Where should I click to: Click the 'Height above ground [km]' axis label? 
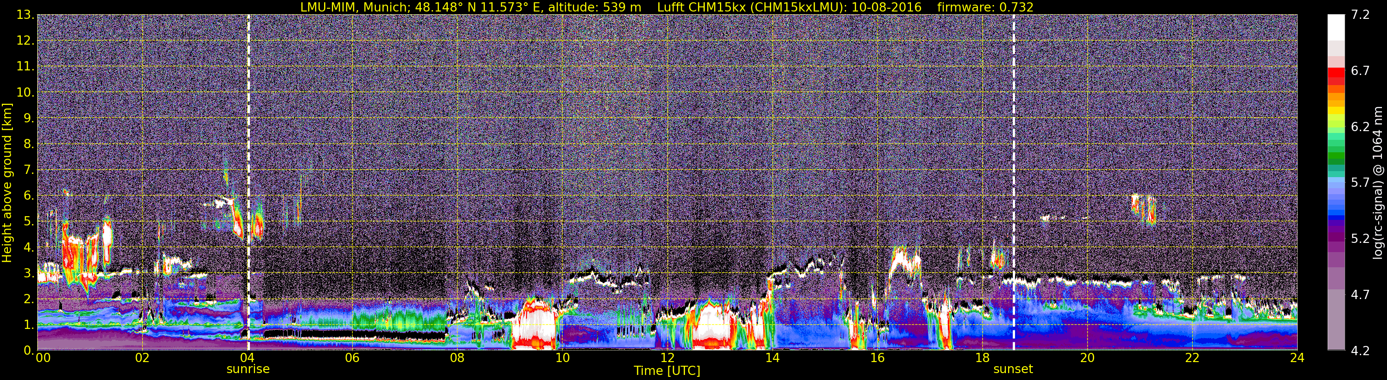7,183
